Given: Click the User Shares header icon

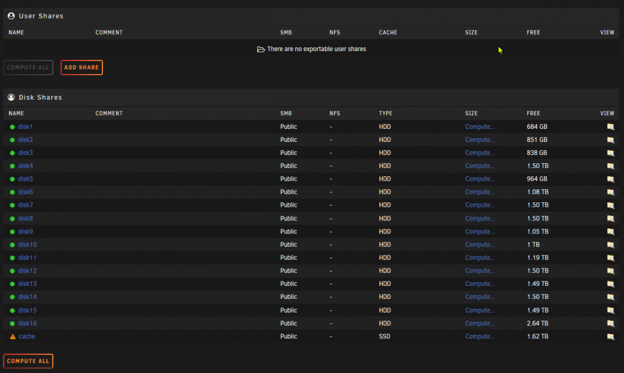Looking at the screenshot, I should (11, 16).
